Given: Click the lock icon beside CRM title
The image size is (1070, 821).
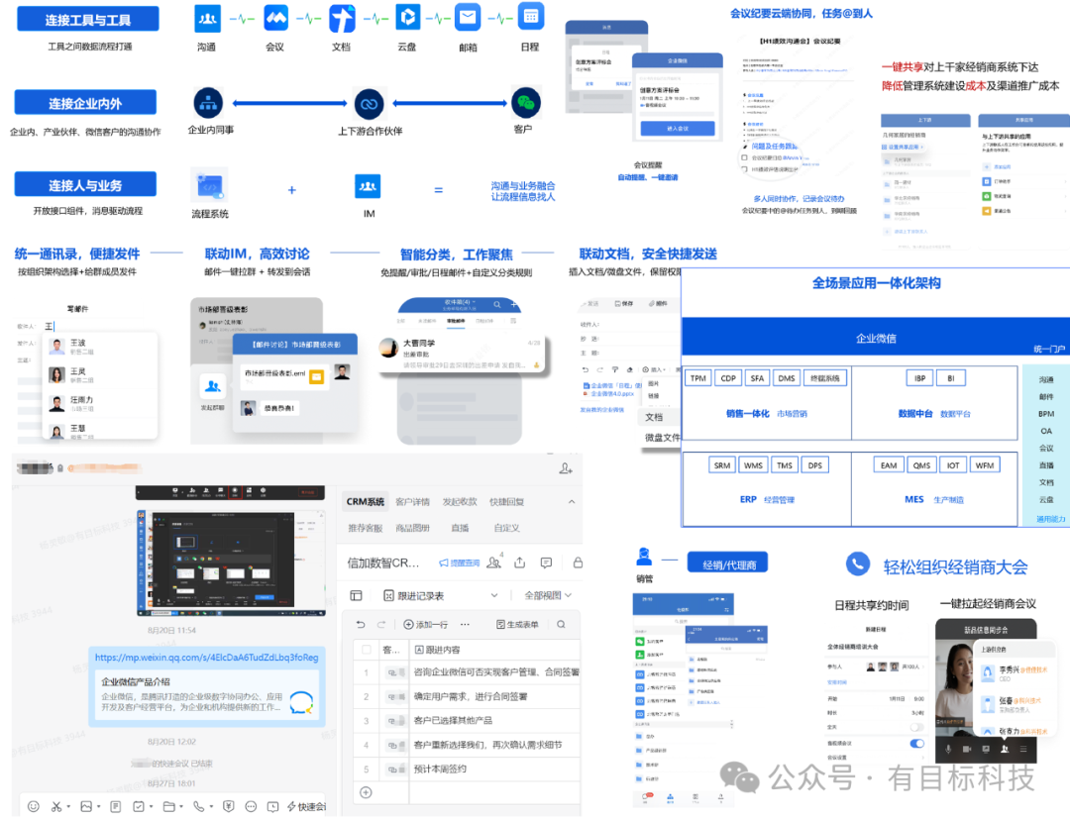Looking at the screenshot, I should pos(578,563).
